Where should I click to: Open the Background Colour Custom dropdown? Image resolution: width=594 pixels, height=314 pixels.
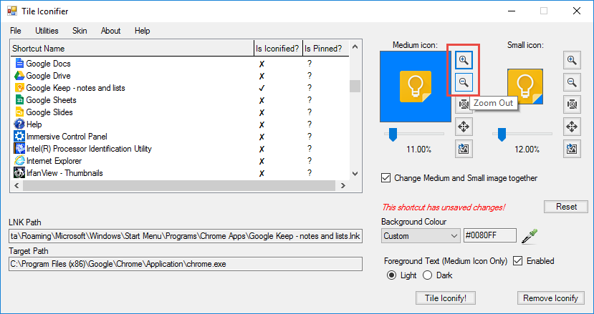tap(452, 235)
